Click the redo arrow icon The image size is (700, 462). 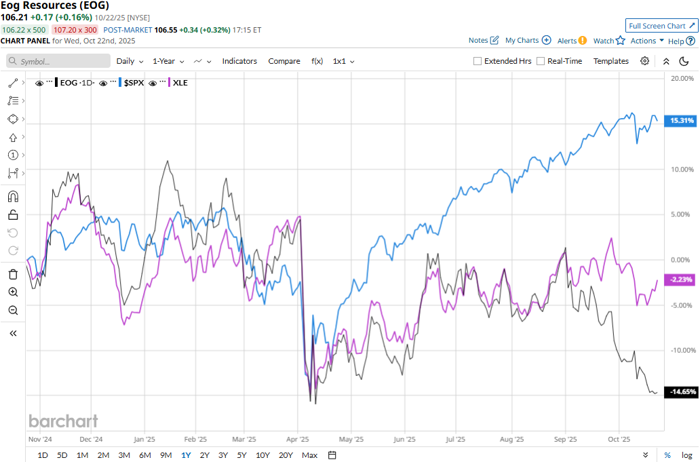(x=13, y=251)
